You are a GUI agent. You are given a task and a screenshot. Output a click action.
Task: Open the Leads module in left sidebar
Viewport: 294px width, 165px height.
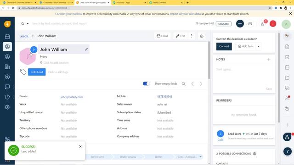(x=7, y=47)
